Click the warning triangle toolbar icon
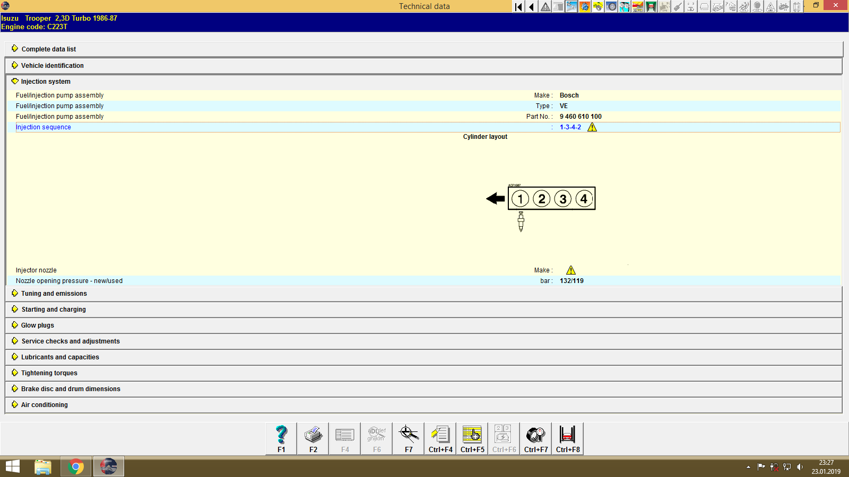849x477 pixels. point(545,7)
